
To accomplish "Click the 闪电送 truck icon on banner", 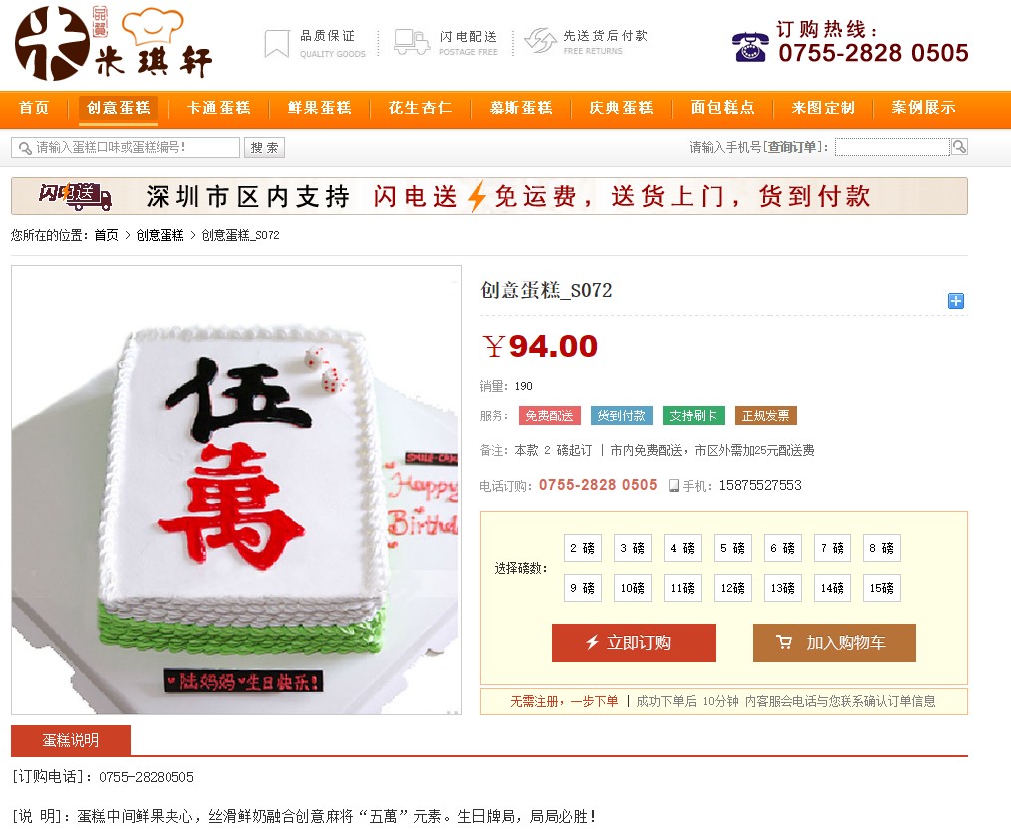I will [x=76, y=196].
